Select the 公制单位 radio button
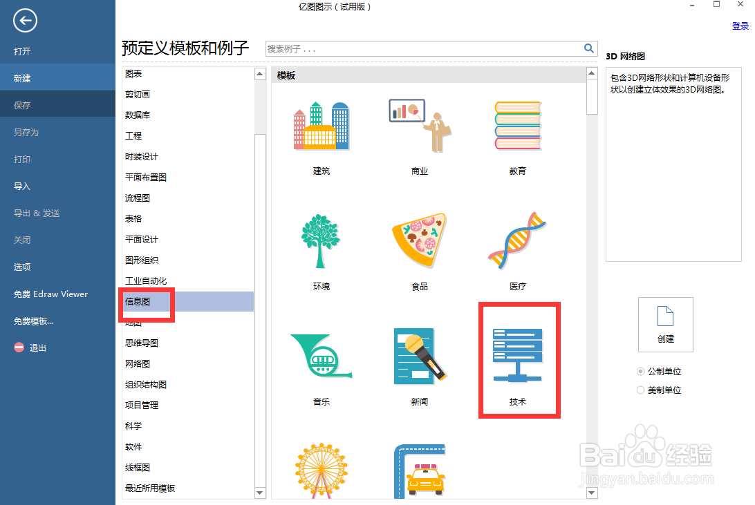This screenshot has height=505, width=755. [x=640, y=371]
